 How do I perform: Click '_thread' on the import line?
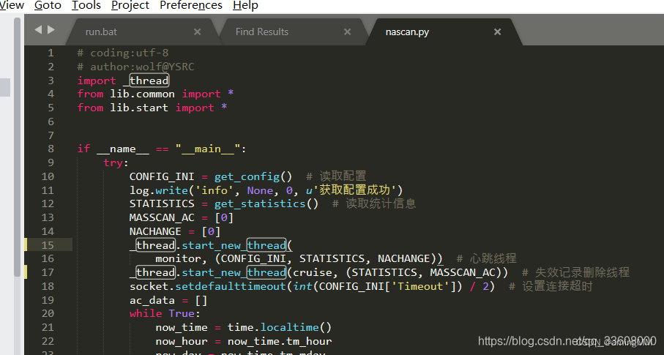point(146,81)
